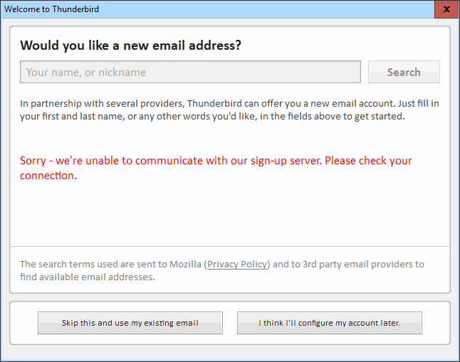Close the Welcome to Thunderbird dialog
The height and width of the screenshot is (362, 460).
(446, 9)
